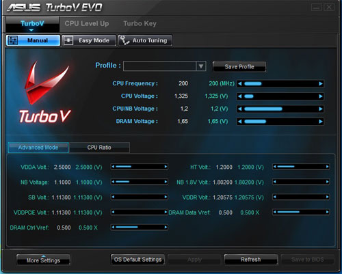This screenshot has width=342, height=274.
Task: Decrease CPU Frequency with left arrow
Action: tap(240, 83)
